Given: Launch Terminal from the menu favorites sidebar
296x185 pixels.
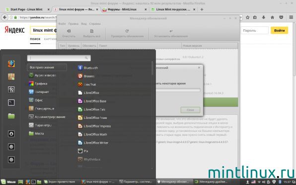Looking at the screenshot, I should 11,103.
